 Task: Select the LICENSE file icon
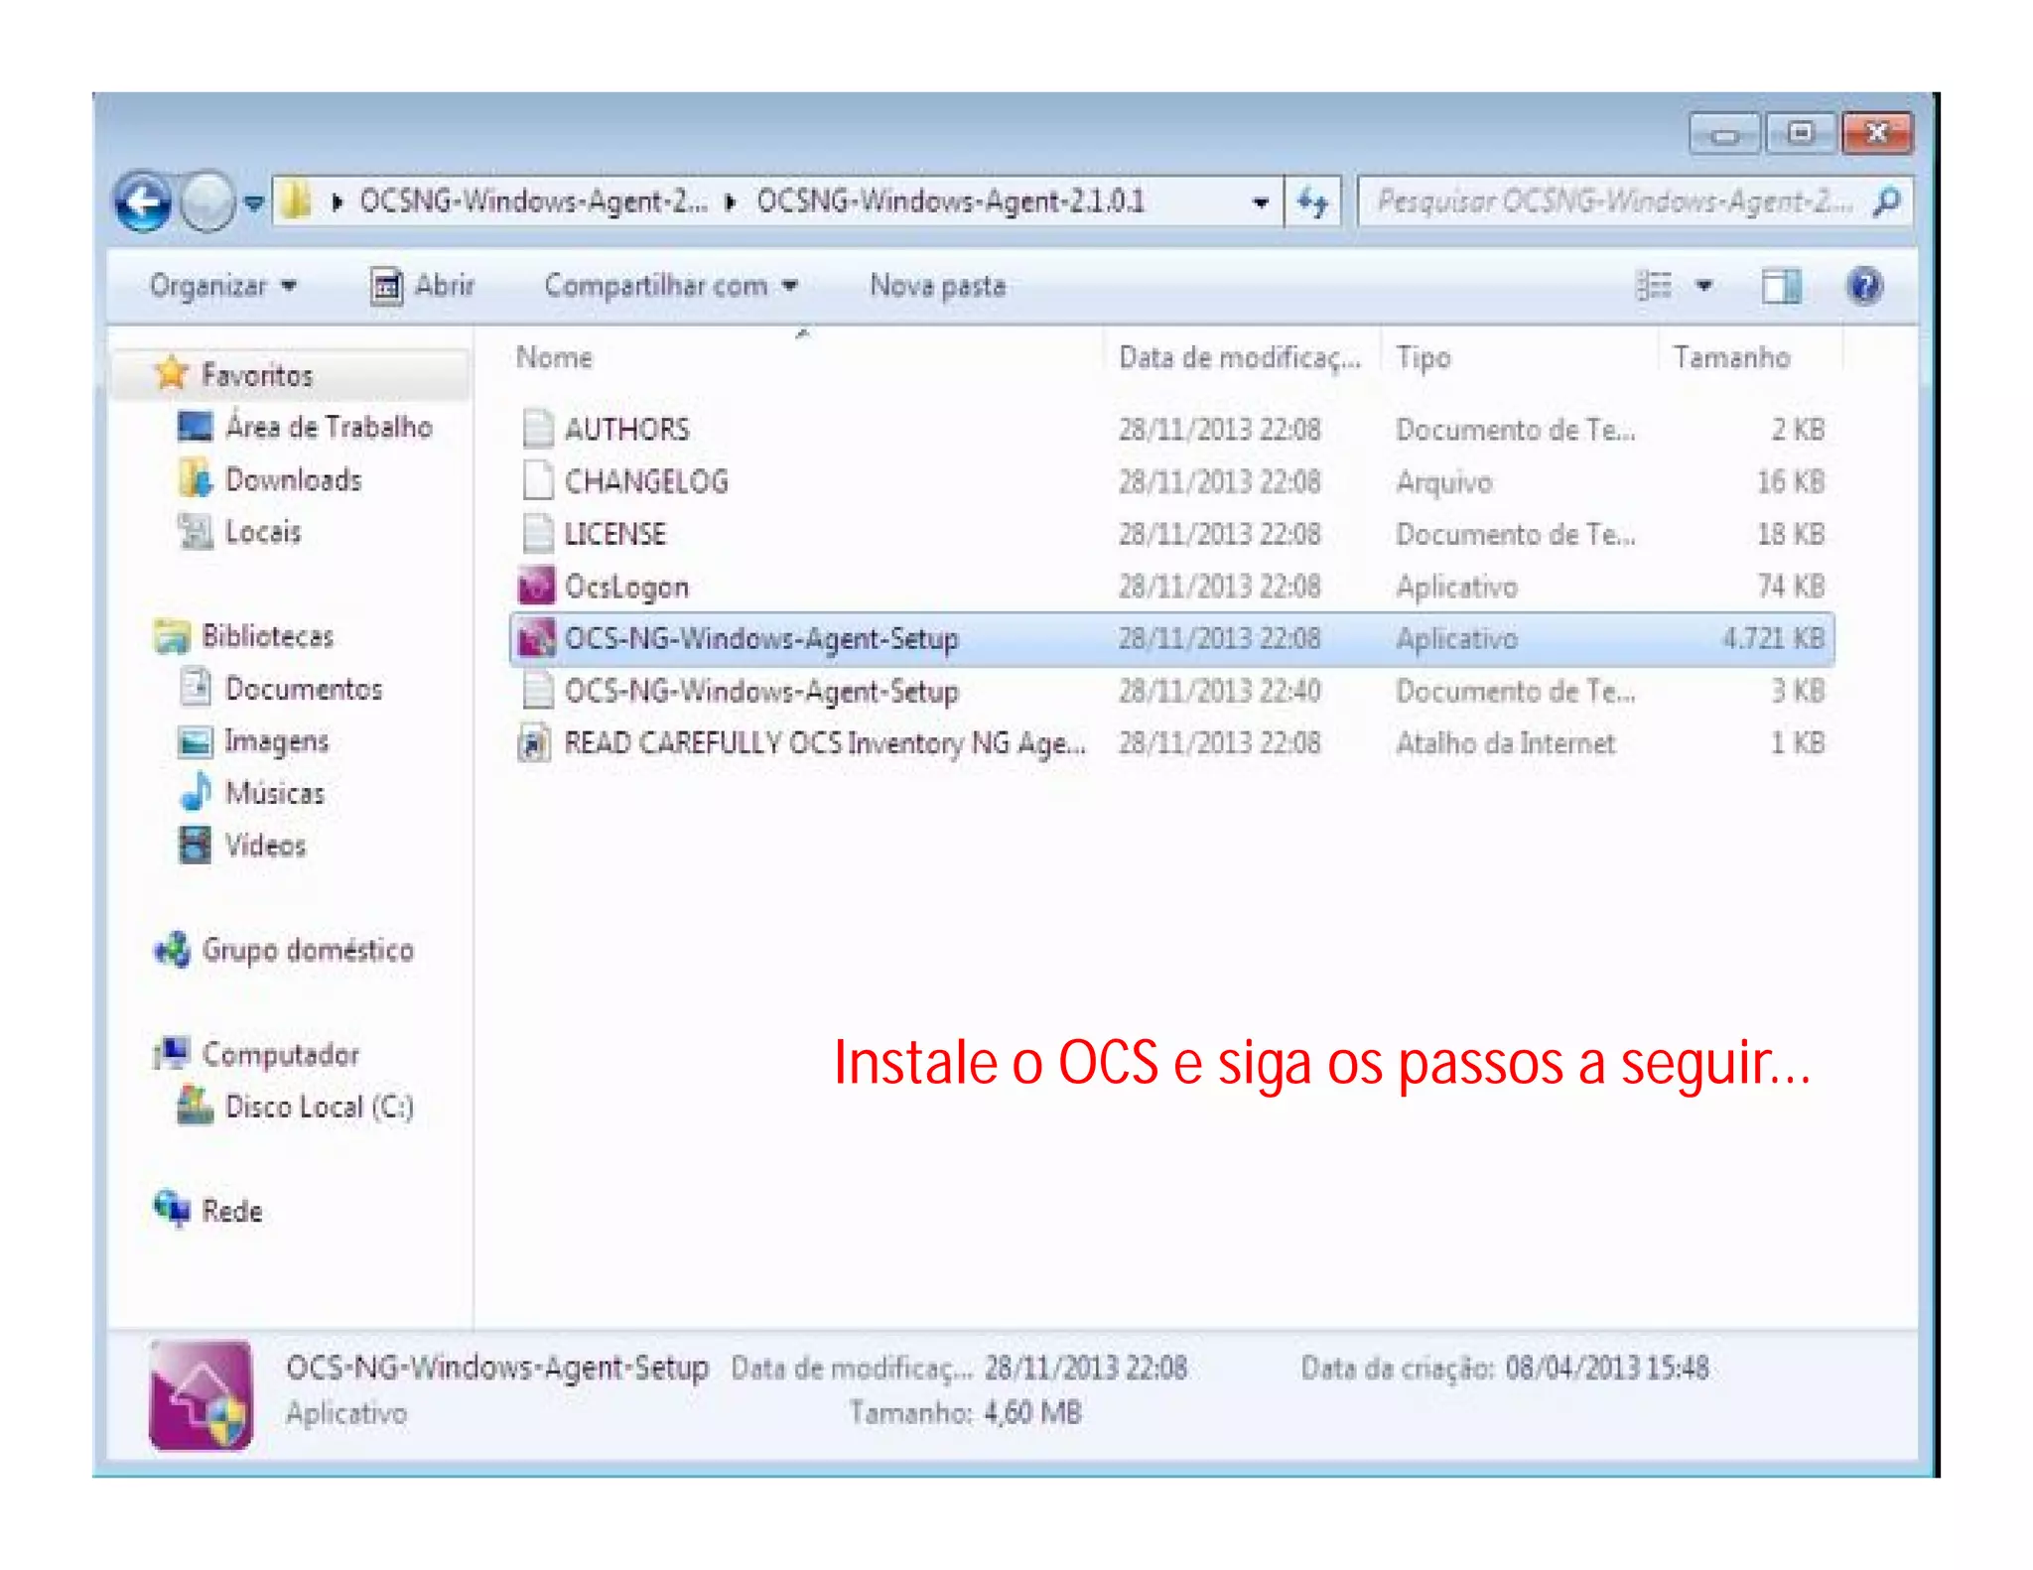(537, 534)
